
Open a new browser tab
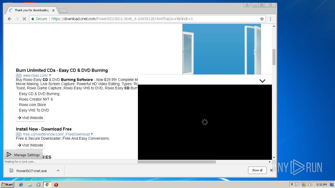coord(63,11)
